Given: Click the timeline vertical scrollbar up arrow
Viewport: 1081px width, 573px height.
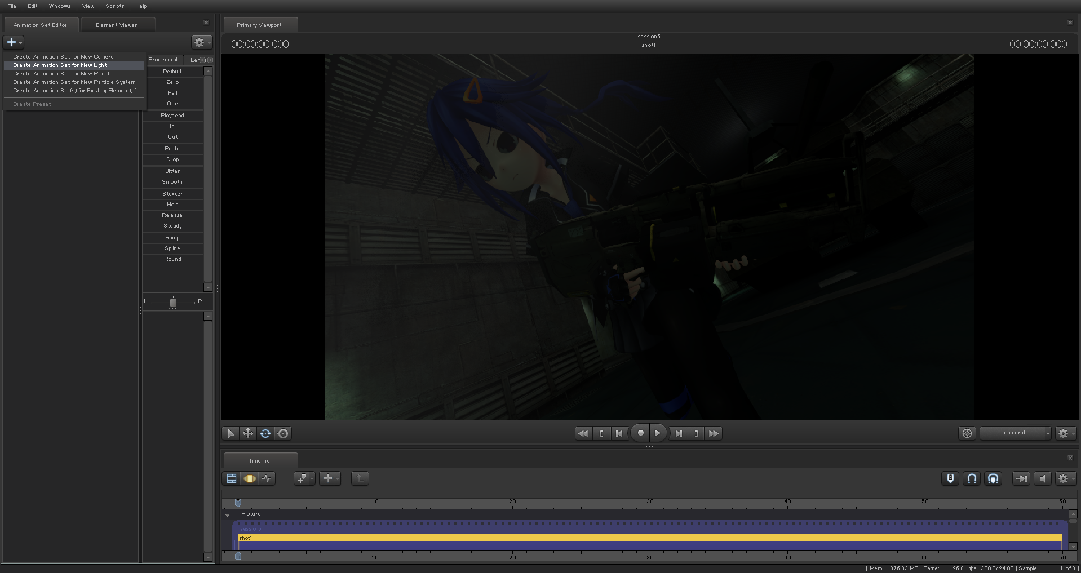Looking at the screenshot, I should click(1073, 514).
